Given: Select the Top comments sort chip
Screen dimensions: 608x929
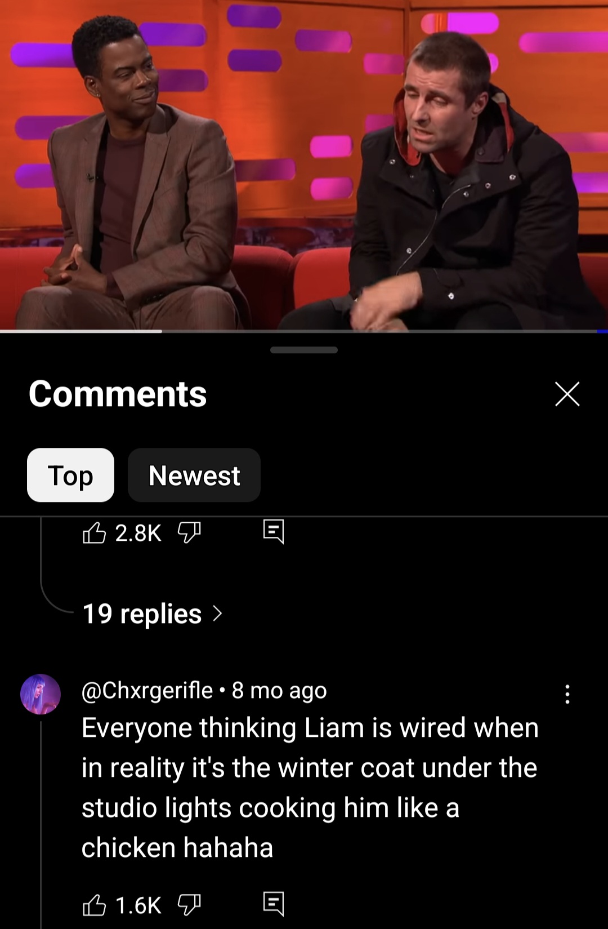Looking at the screenshot, I should pos(70,475).
